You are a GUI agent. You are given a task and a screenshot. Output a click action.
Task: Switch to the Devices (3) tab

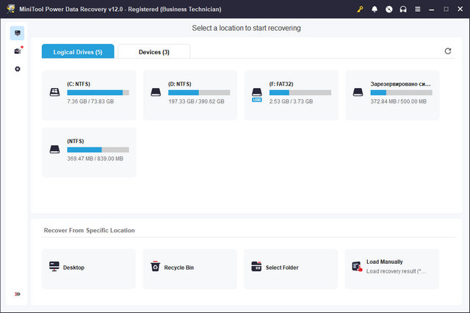click(154, 52)
